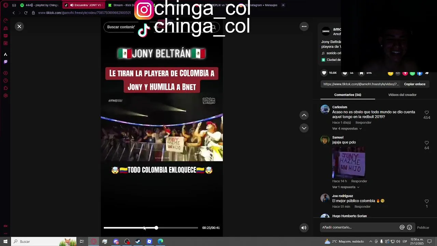Open a new browser tab with plus
Screen dimensions: 437x246
coord(283,5)
